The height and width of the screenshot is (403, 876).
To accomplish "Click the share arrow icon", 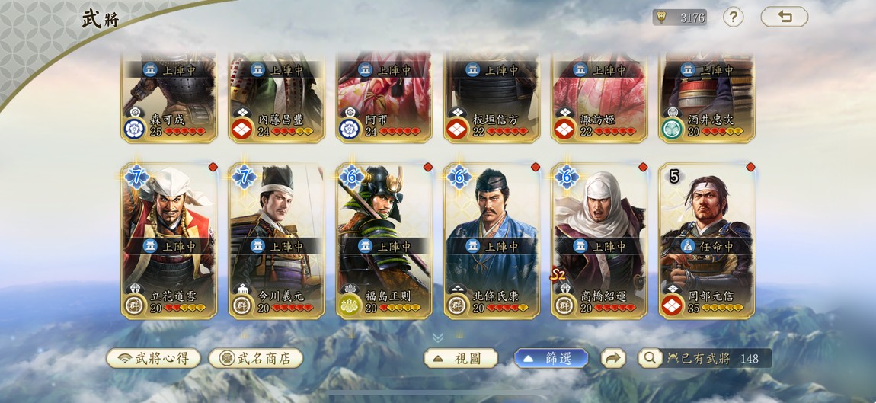I will [613, 358].
